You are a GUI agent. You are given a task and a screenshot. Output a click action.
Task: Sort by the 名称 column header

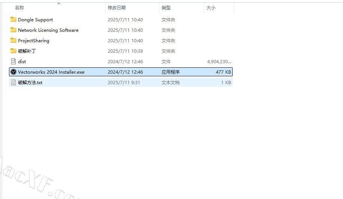[x=19, y=7]
